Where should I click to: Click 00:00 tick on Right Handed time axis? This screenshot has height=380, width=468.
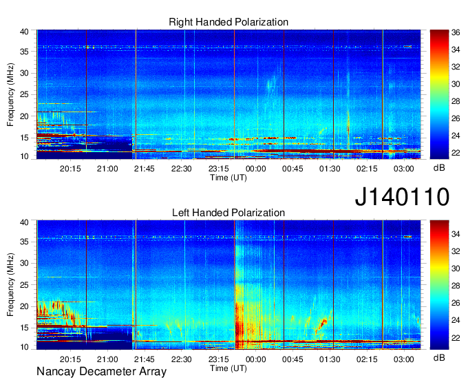(x=255, y=169)
